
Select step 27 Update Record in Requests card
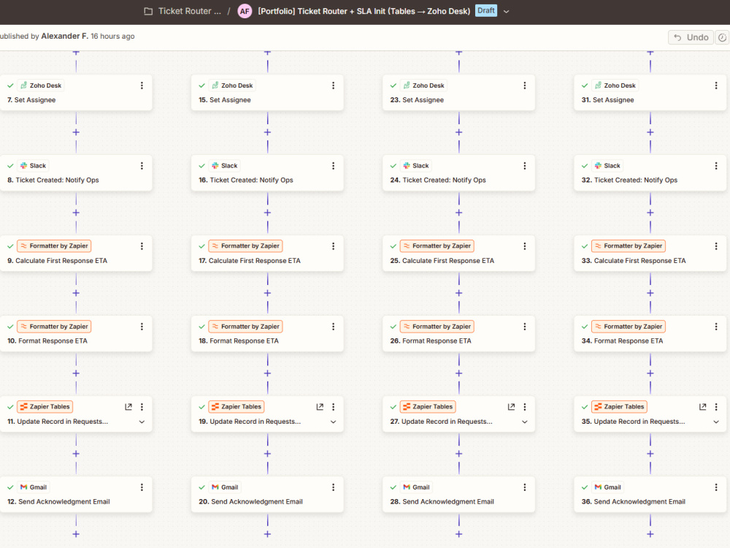pos(458,414)
